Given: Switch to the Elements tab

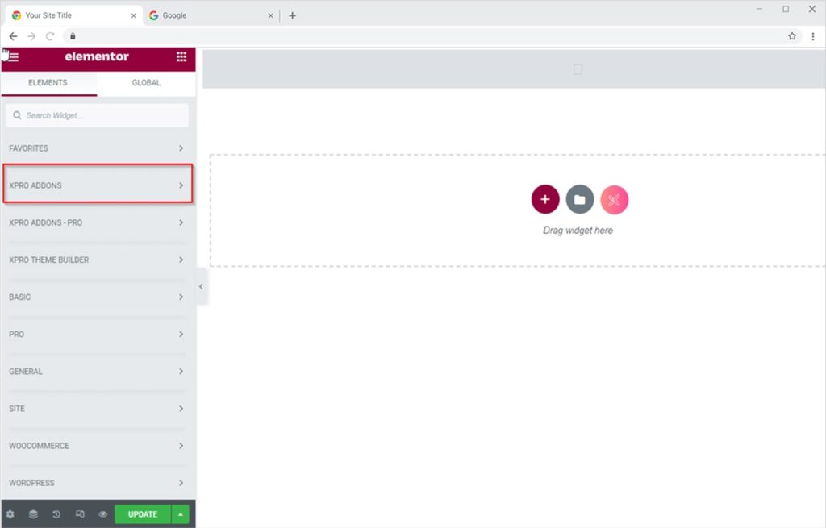Looking at the screenshot, I should [x=48, y=83].
